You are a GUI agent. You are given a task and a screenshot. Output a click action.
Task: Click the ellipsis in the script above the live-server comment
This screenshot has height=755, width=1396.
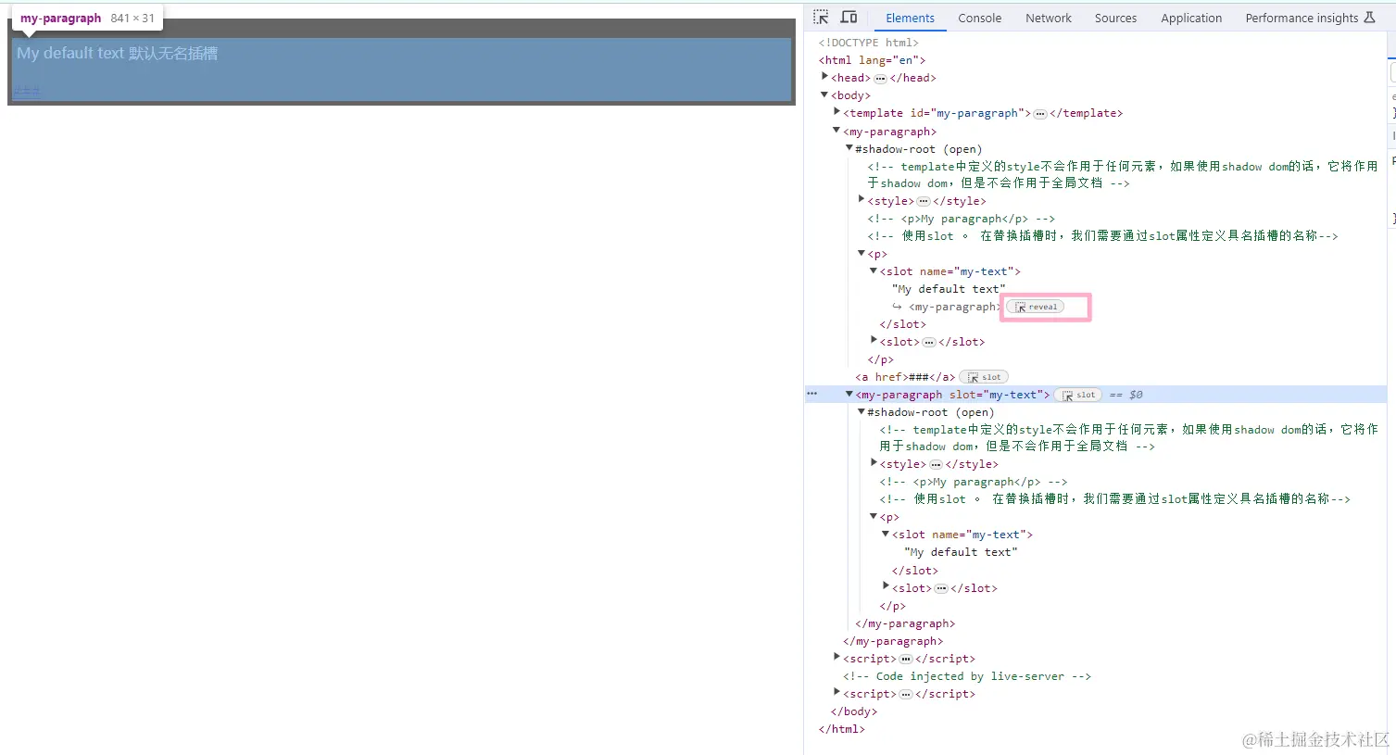click(906, 660)
